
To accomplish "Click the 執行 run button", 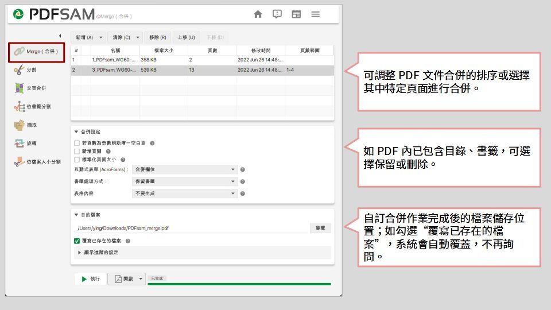I will coord(90,279).
